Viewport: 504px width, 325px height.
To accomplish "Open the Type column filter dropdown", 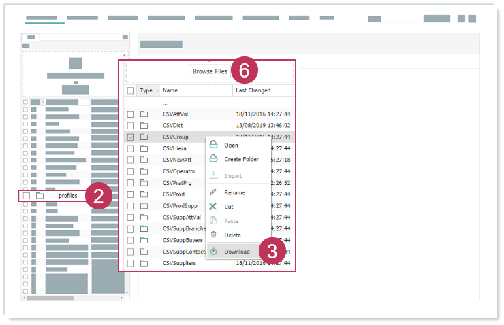I will 157,90.
